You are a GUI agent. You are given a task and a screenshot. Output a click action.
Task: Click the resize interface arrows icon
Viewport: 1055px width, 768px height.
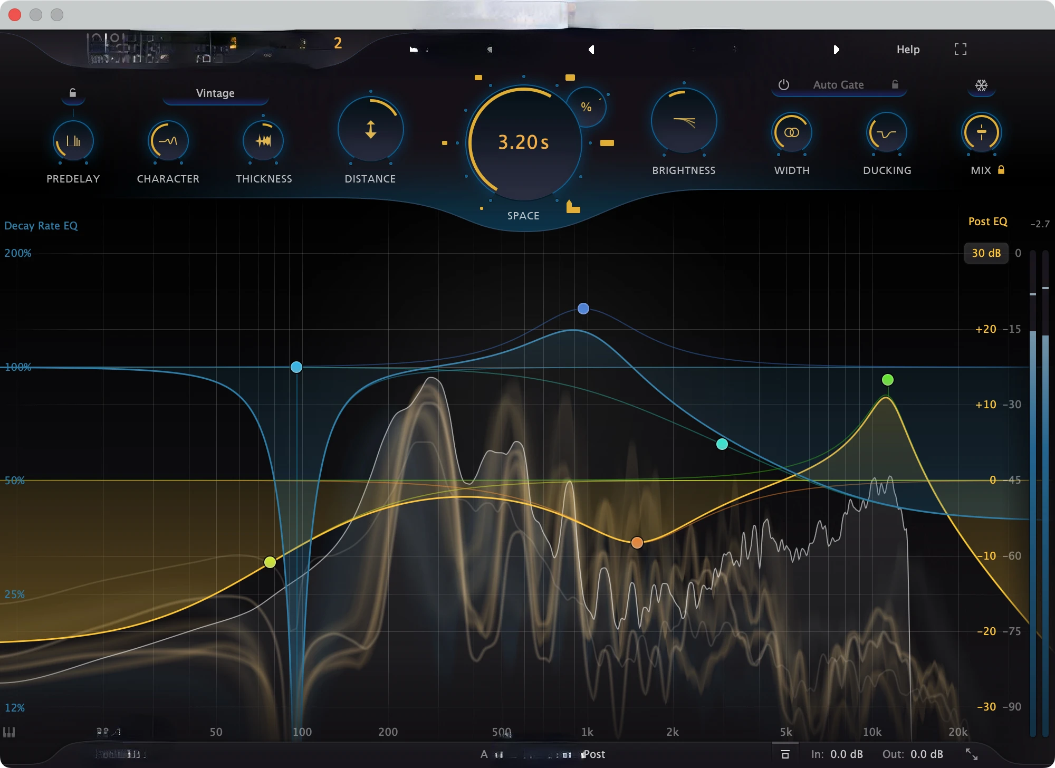pos(971,754)
